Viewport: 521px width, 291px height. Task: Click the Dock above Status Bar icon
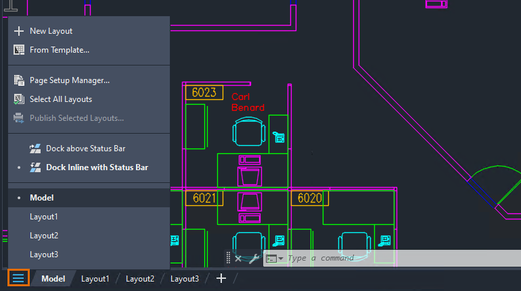(35, 149)
